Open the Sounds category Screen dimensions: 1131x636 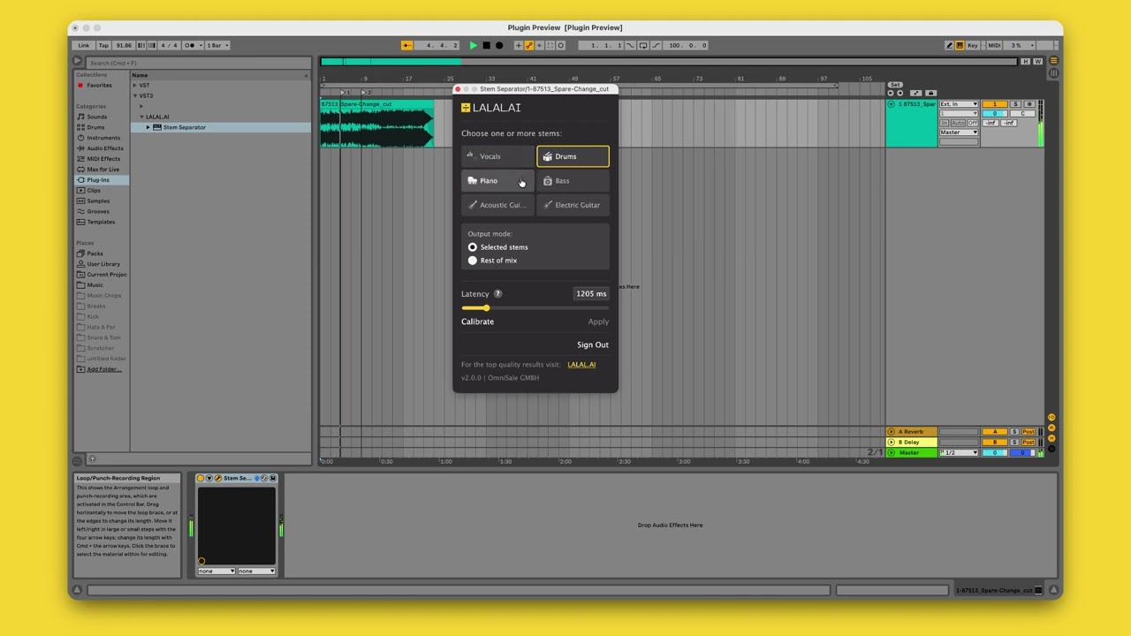(x=96, y=117)
